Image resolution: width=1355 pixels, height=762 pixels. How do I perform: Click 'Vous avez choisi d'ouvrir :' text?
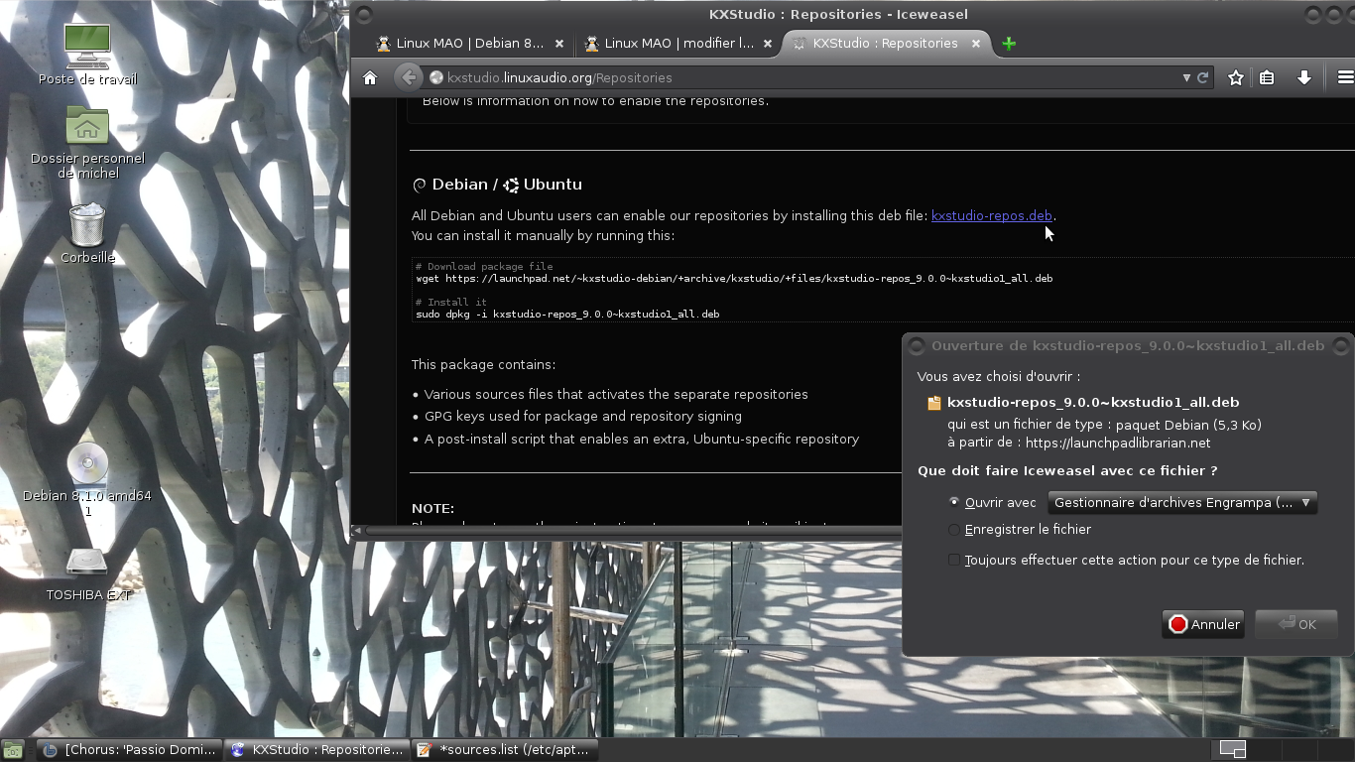pyautogui.click(x=999, y=377)
